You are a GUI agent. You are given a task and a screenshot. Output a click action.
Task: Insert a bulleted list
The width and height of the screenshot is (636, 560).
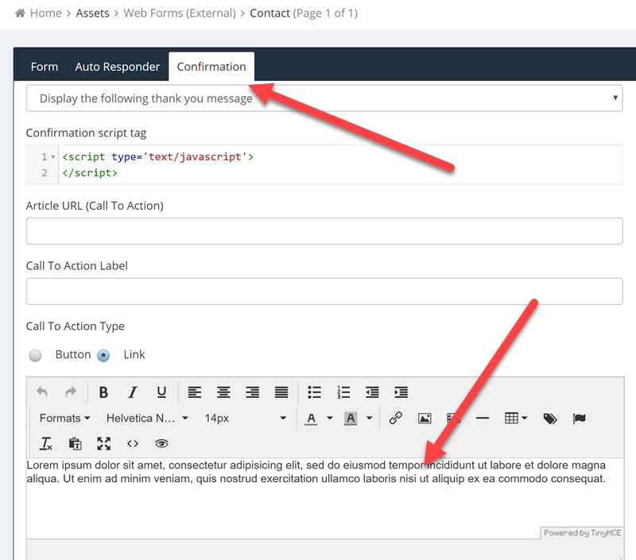click(314, 392)
